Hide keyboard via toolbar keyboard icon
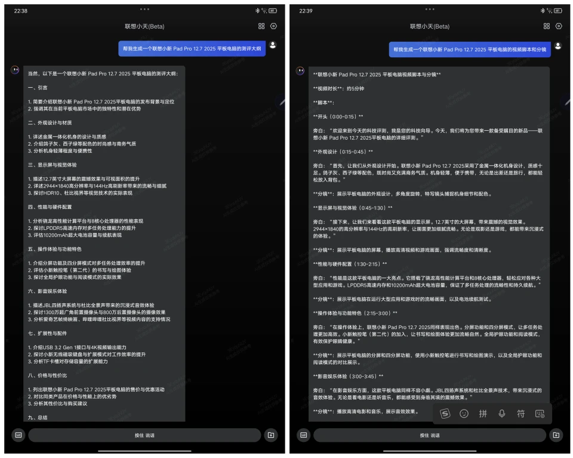573x458 pixels. pyautogui.click(x=540, y=413)
